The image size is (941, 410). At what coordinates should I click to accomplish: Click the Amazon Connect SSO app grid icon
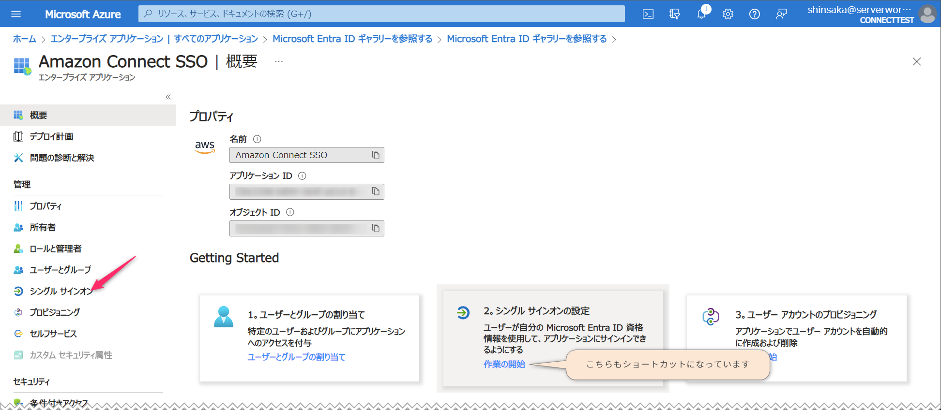(22, 66)
